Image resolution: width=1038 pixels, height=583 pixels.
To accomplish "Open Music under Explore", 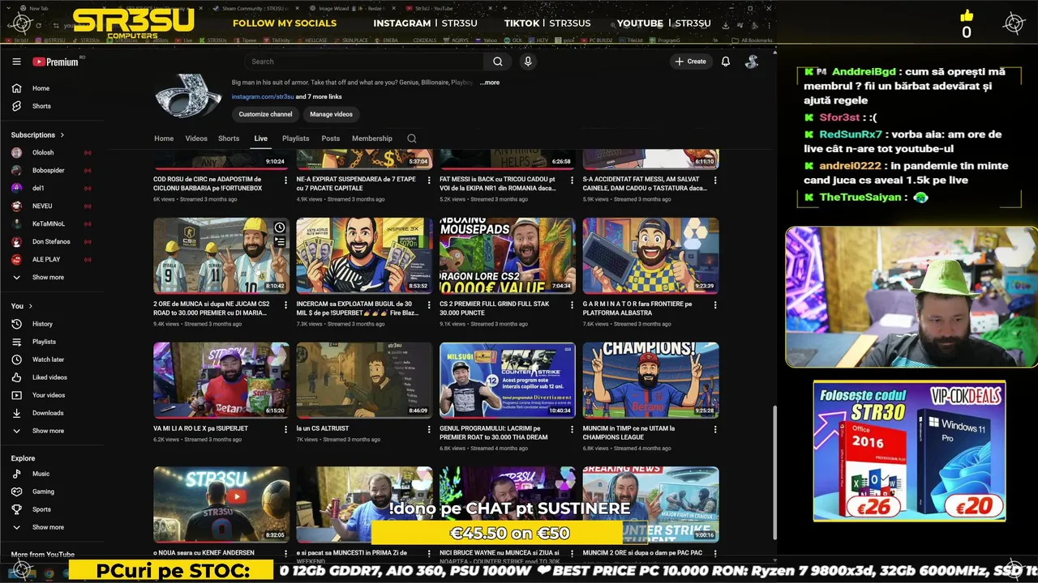I will point(41,474).
